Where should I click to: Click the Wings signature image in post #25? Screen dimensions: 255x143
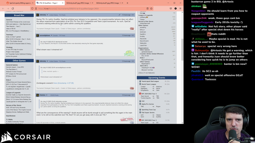129,53
